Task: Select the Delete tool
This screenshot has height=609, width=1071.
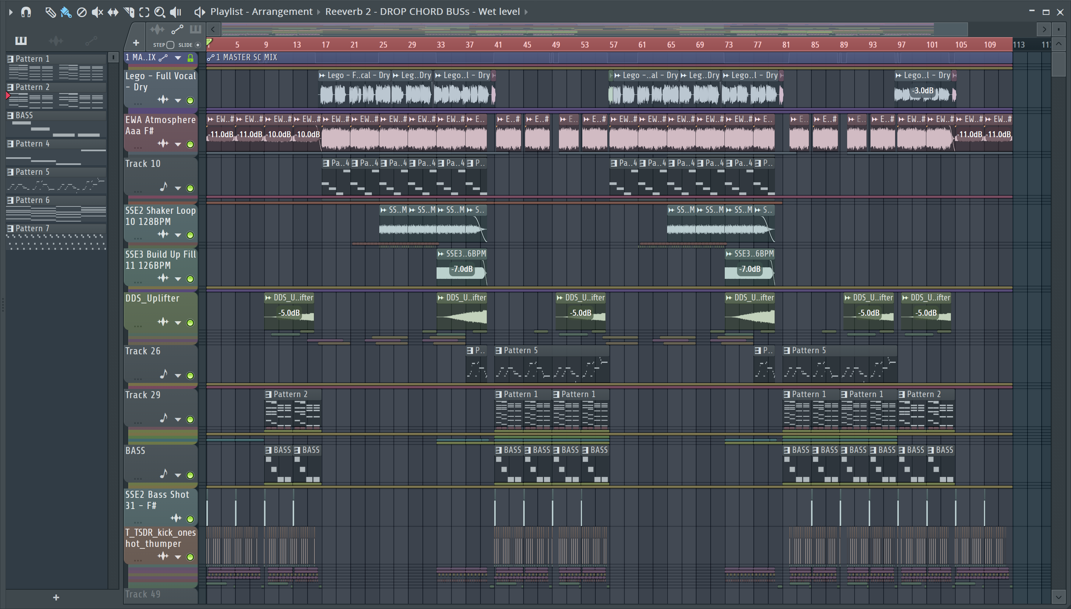Action: [x=81, y=12]
